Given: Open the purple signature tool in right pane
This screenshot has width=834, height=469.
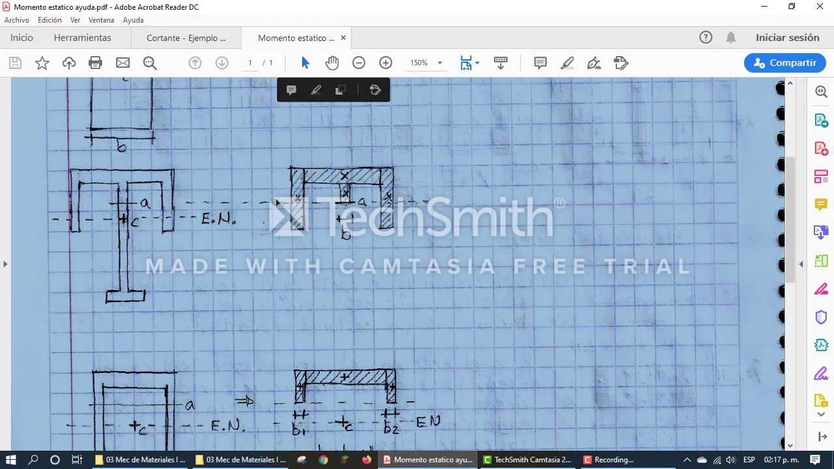Looking at the screenshot, I should click(x=821, y=373).
